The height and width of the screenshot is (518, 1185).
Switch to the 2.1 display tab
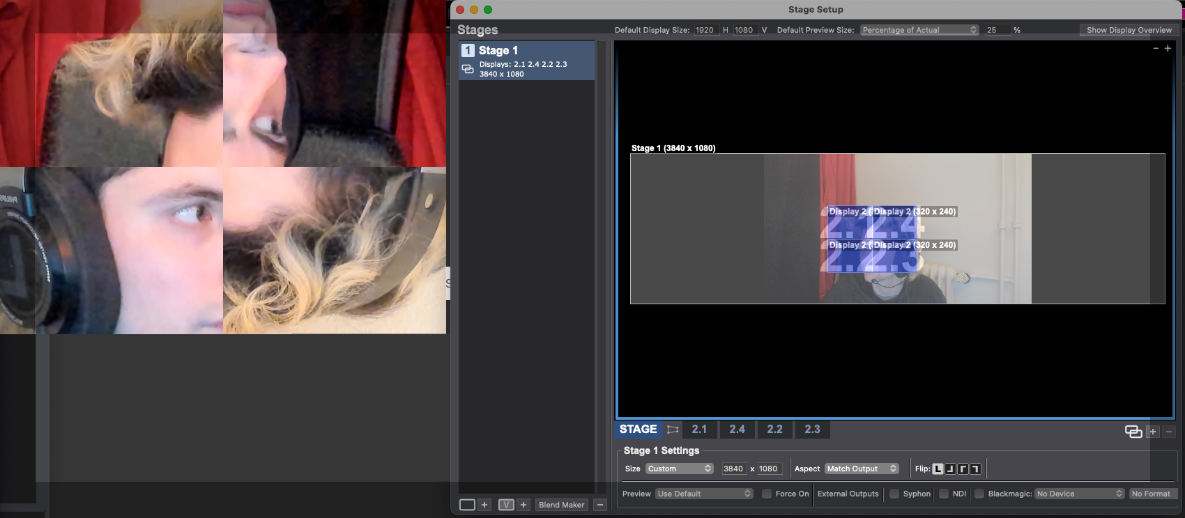(699, 430)
